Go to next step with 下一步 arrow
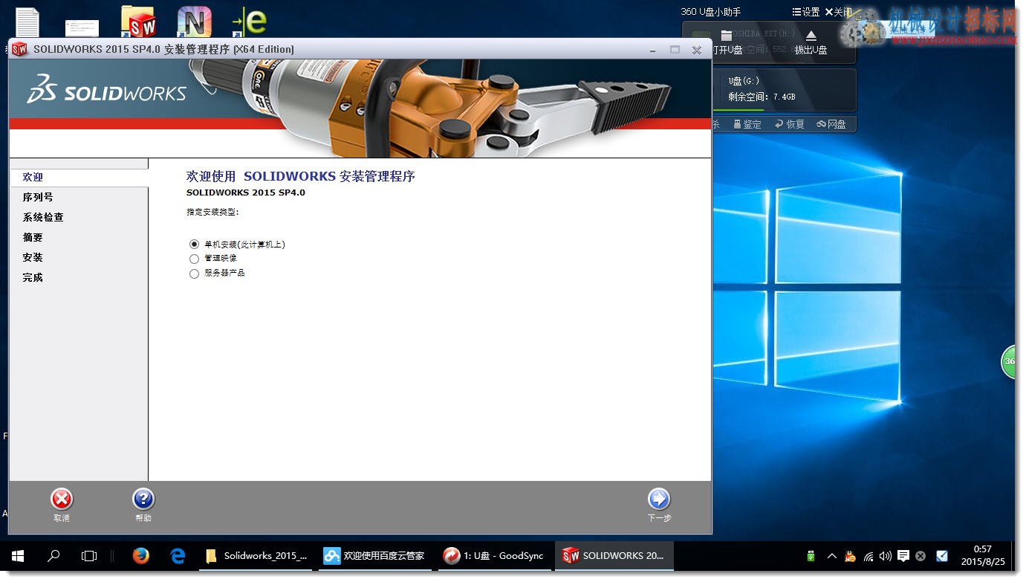The width and height of the screenshot is (1026, 582). pyautogui.click(x=659, y=499)
